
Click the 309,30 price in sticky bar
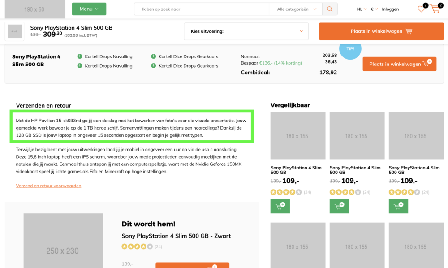(52, 35)
